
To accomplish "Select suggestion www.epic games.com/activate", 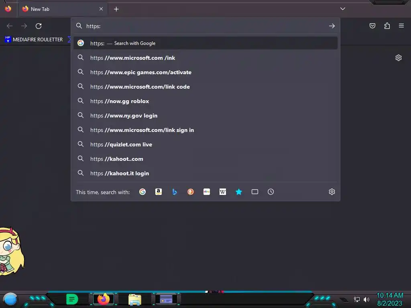I will point(205,72).
